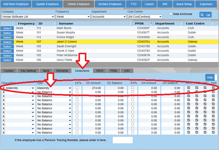
Task: Open the Company dropdown
Action: (x=28, y=17)
